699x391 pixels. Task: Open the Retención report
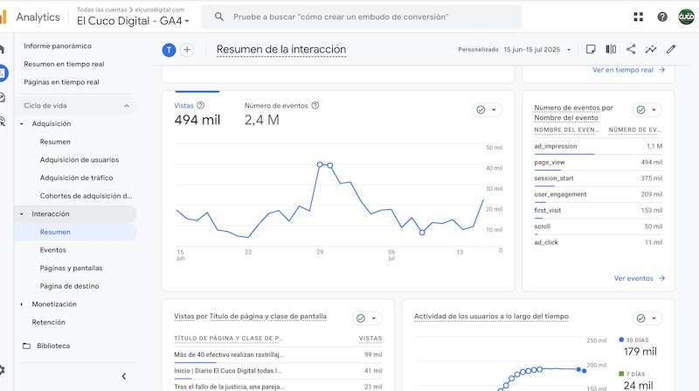coord(48,322)
